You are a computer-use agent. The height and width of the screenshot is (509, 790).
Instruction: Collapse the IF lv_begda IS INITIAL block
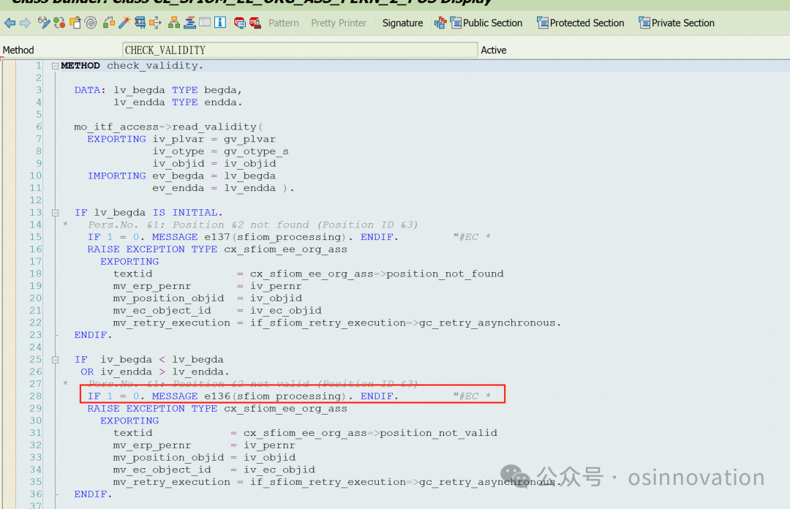point(55,213)
